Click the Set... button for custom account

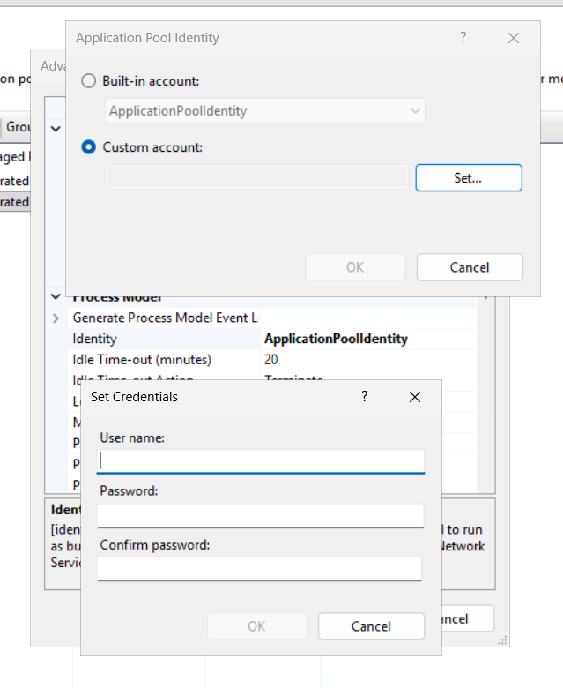469,177
